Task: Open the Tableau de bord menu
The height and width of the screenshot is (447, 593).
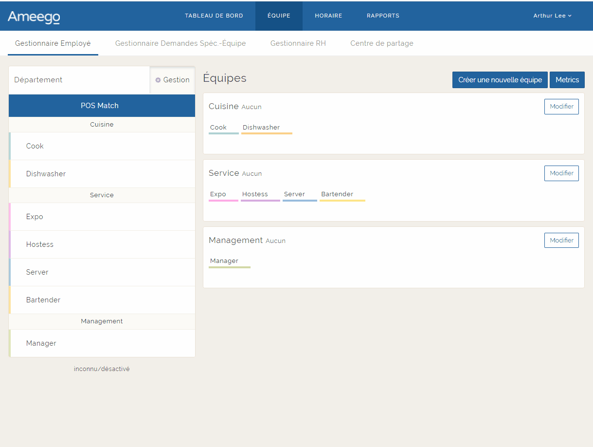Action: click(x=214, y=16)
